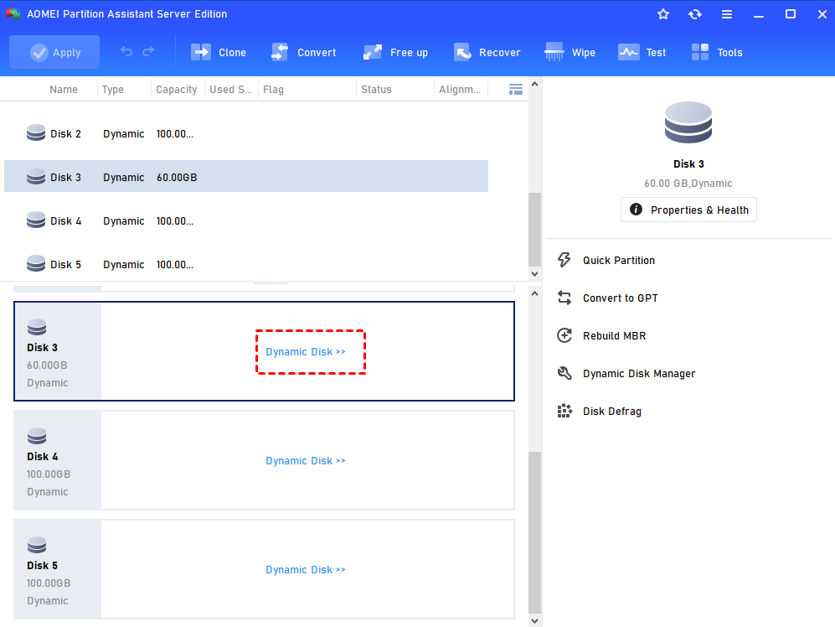Open Dynamic Disk link for Disk 3
The image size is (835, 627).
[305, 352]
